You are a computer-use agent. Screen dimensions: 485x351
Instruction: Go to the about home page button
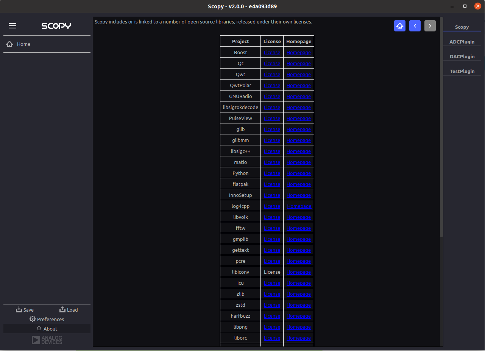click(400, 26)
